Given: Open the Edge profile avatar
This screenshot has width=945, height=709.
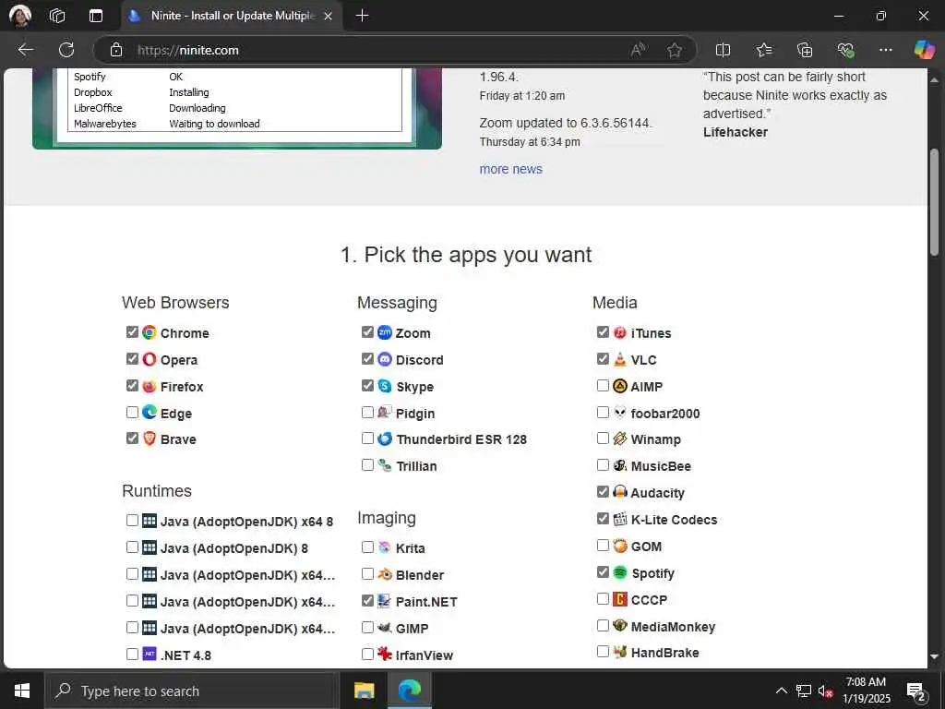Looking at the screenshot, I should (20, 16).
